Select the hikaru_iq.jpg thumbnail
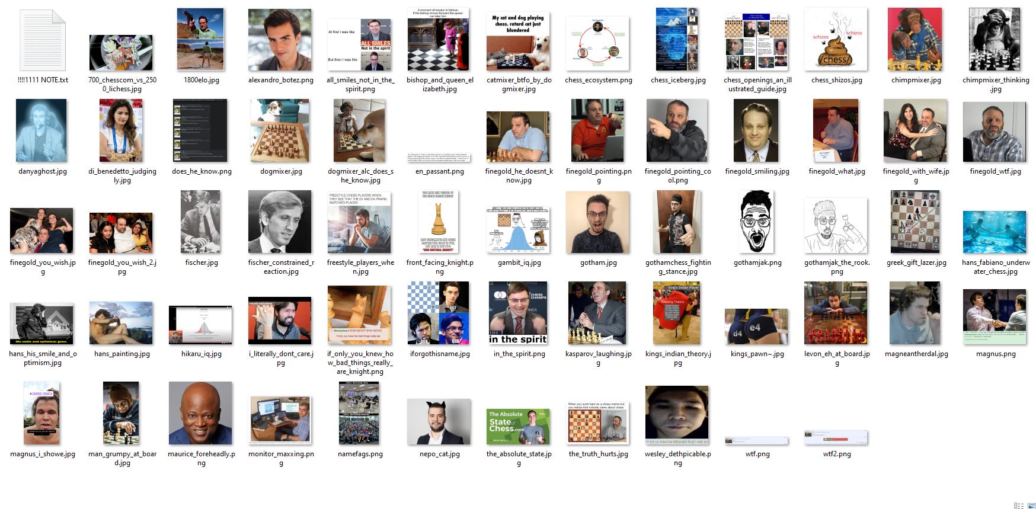 click(200, 325)
